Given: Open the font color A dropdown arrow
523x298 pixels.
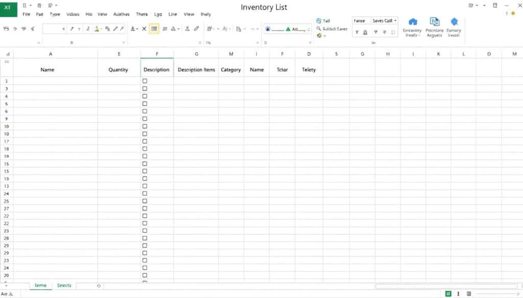Looking at the screenshot, I should (x=137, y=29).
